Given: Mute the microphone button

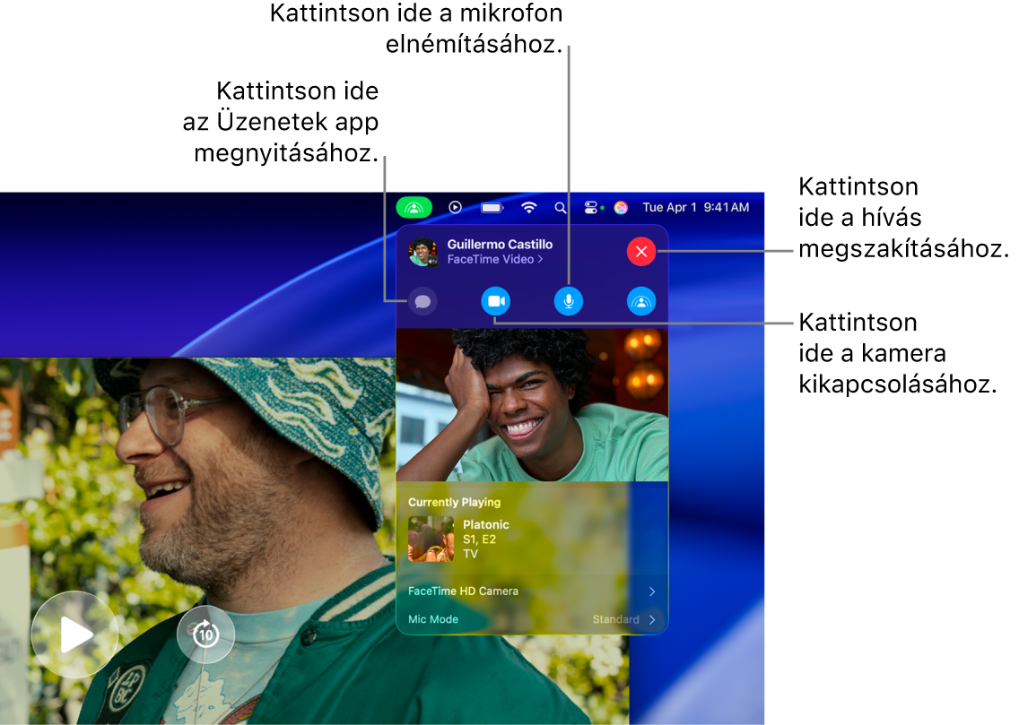Looking at the screenshot, I should click(x=569, y=302).
